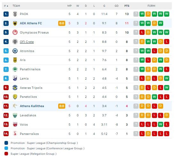The image size is (175, 156).
Task: Click the Atromitos star logo
Action: (15, 51)
